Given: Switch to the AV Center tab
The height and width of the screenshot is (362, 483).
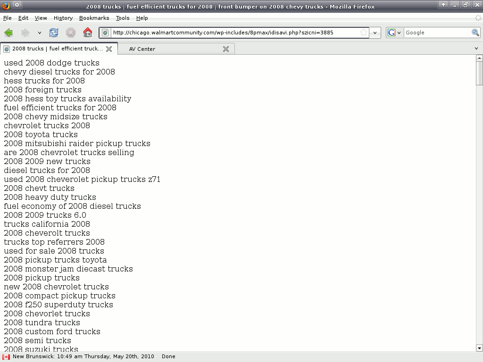Looking at the screenshot, I should point(142,49).
